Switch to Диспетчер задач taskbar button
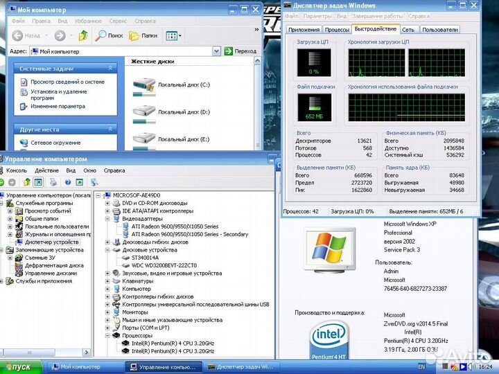 (242, 367)
